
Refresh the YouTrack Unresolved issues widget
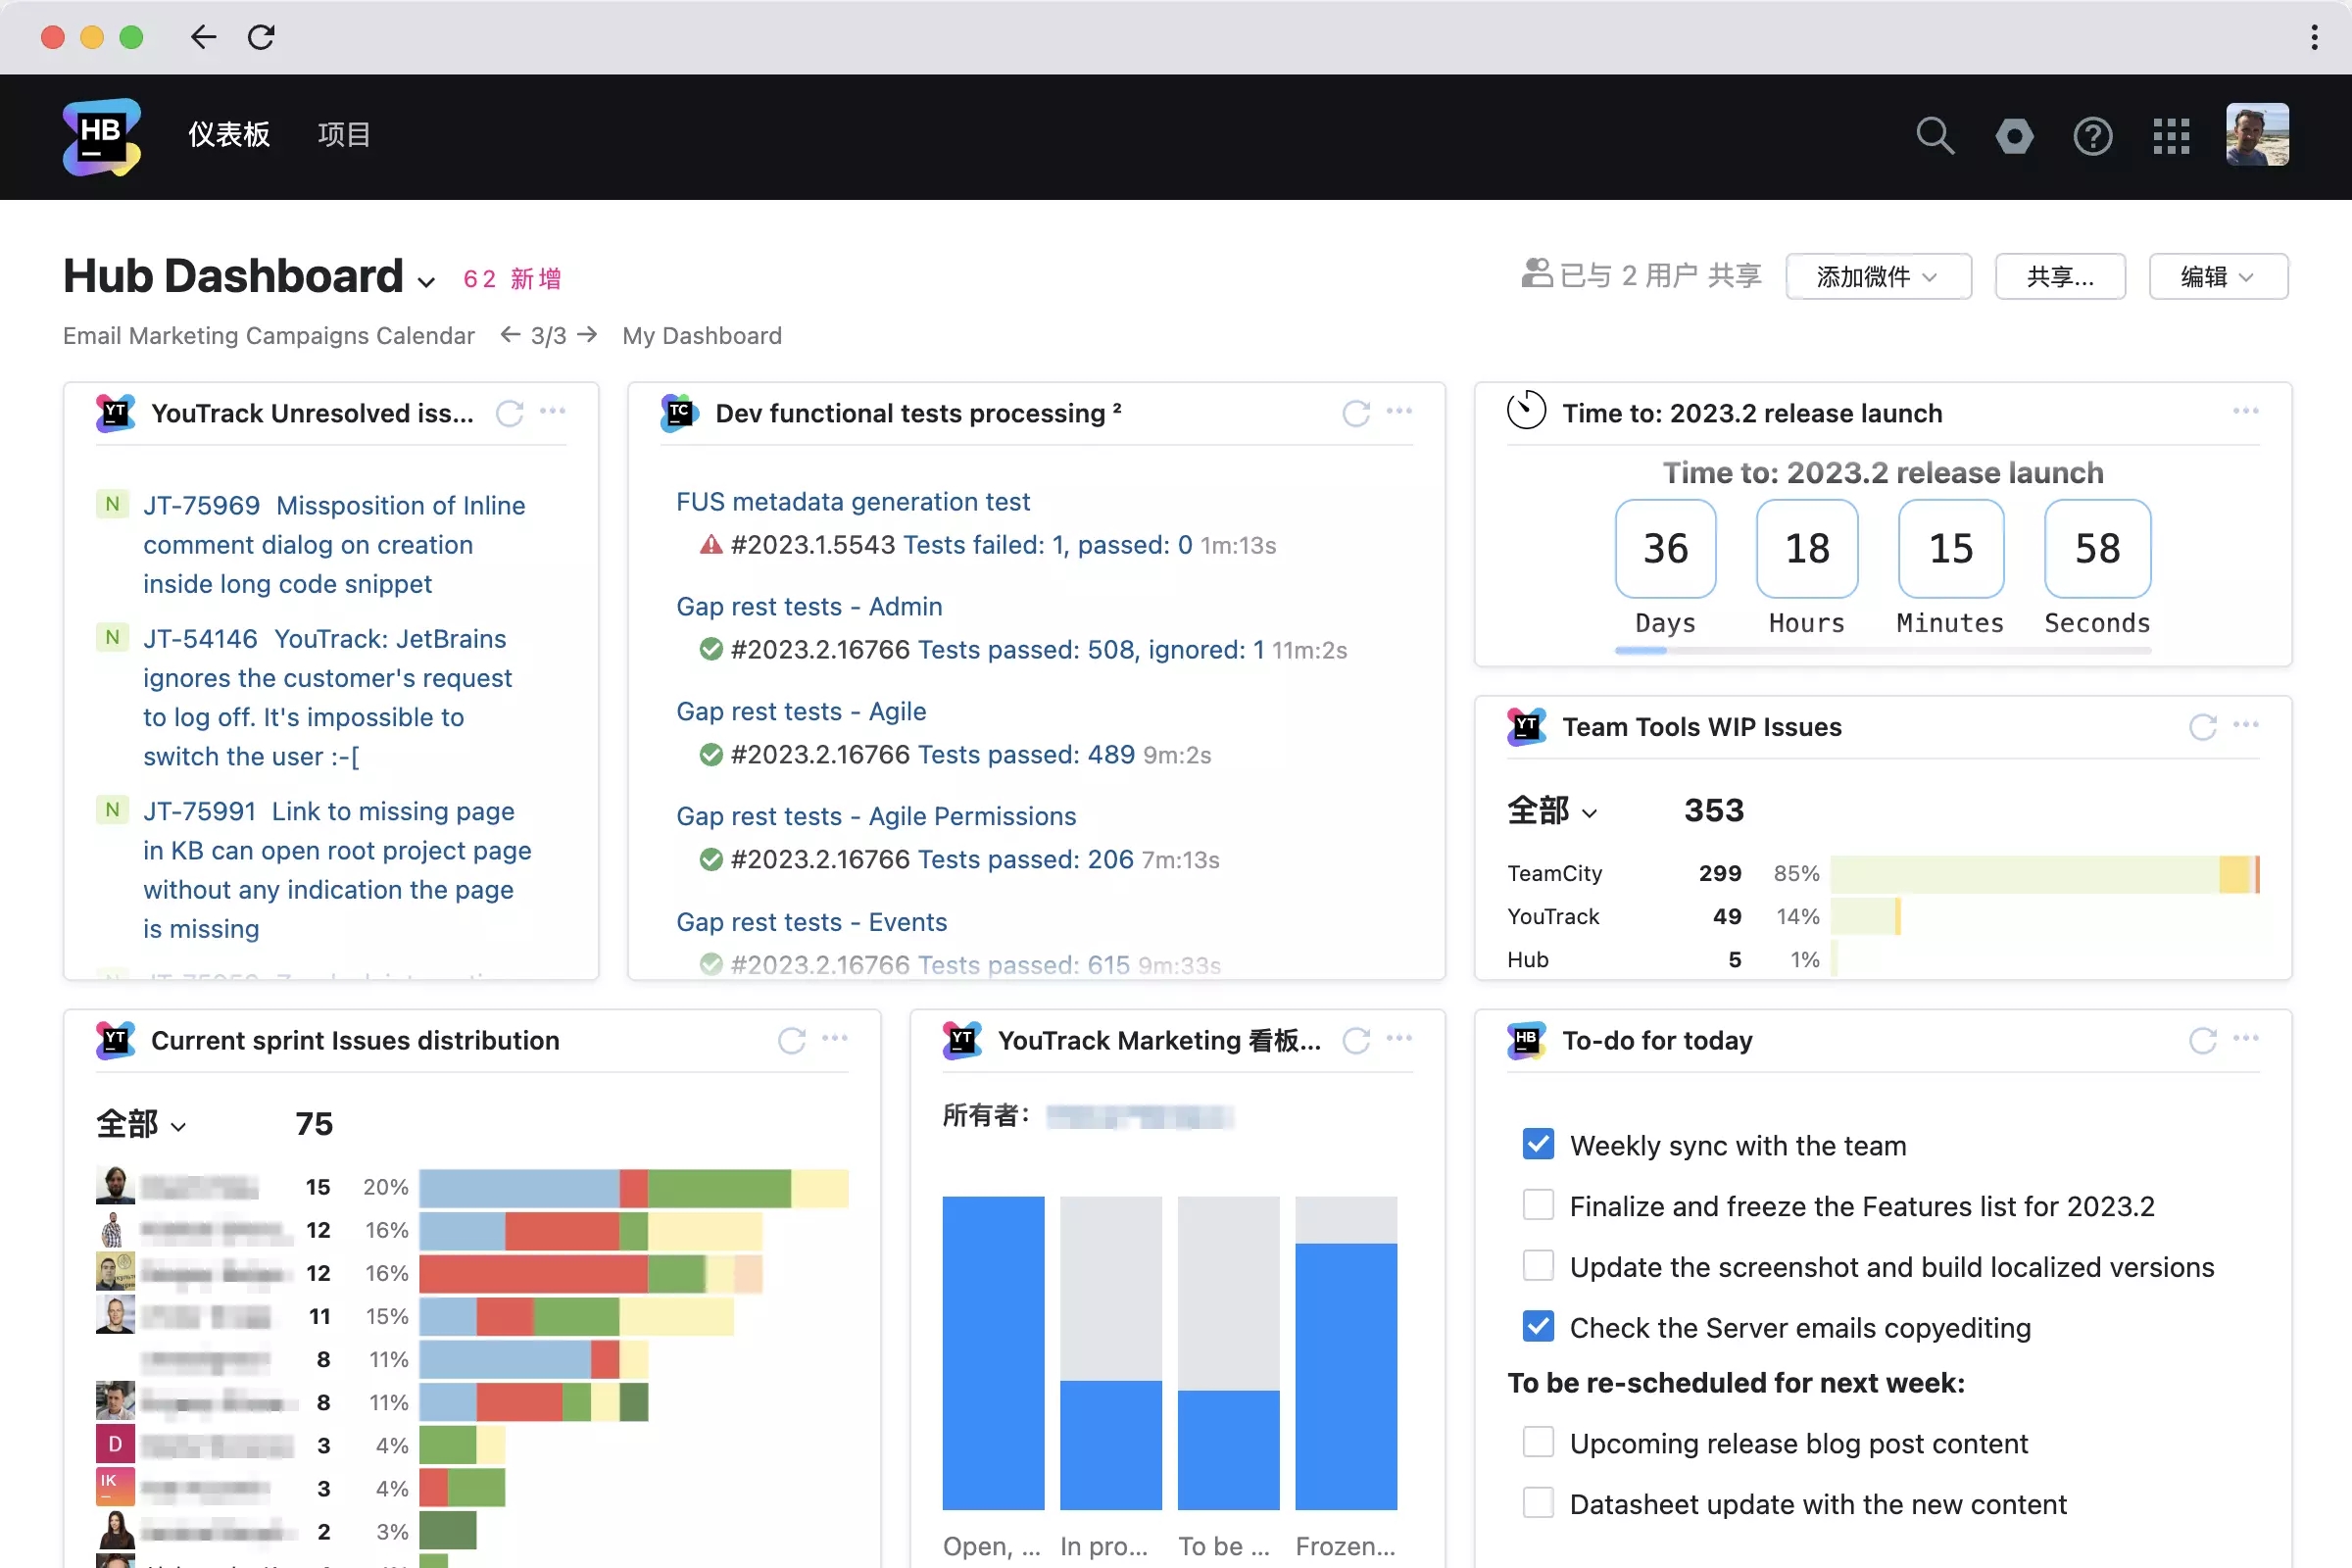(x=510, y=413)
